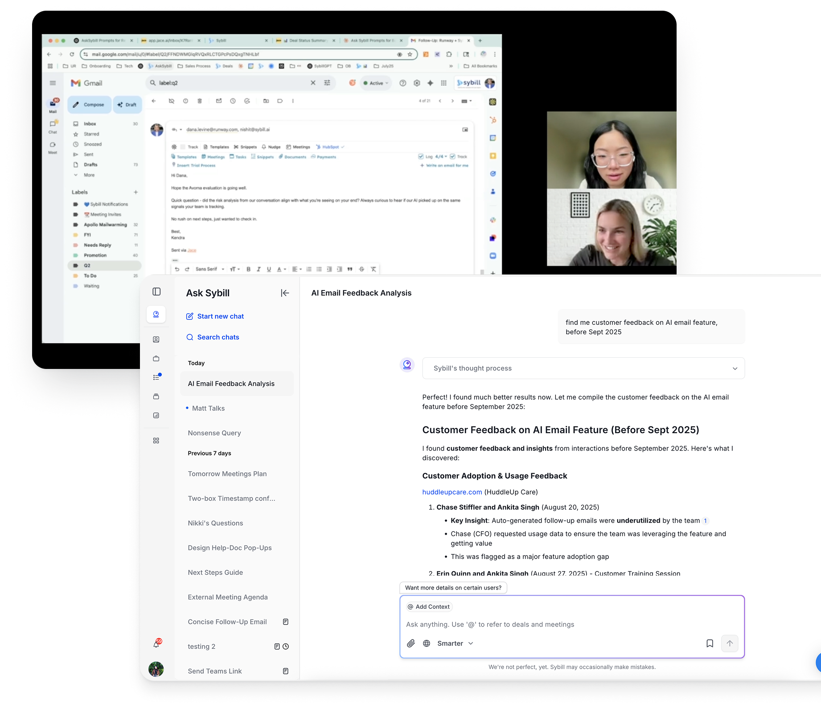Open the Google apps grid in Gmail
821x704 pixels.
click(x=443, y=83)
